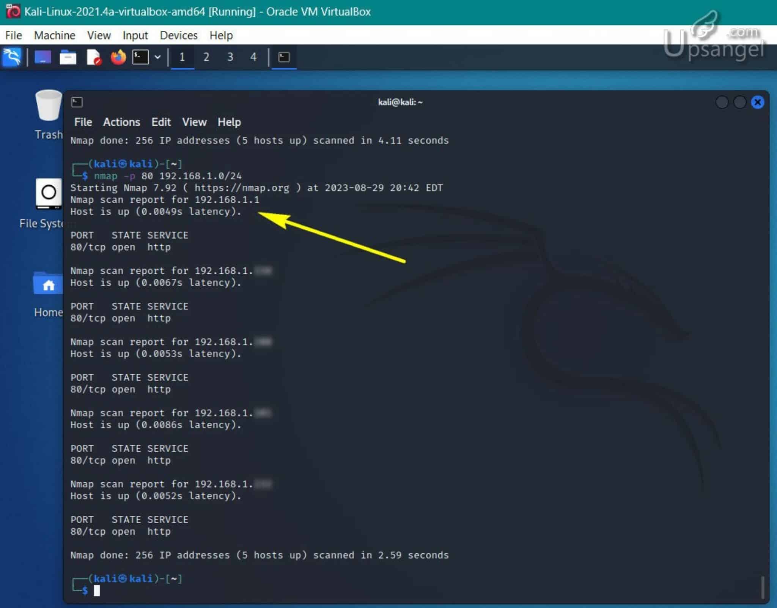Viewport: 777px width, 608px height.
Task: Open the Trash desktop icon
Action: (x=49, y=106)
